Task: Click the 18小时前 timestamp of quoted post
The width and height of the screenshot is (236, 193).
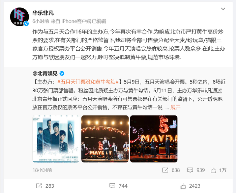Action: [x=42, y=170]
